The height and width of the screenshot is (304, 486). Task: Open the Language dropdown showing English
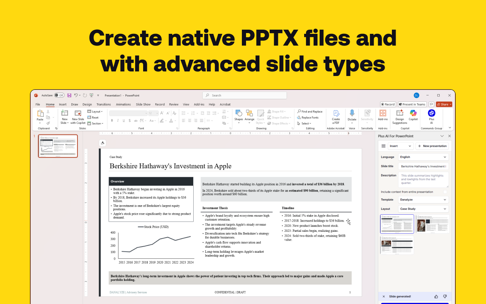point(423,157)
